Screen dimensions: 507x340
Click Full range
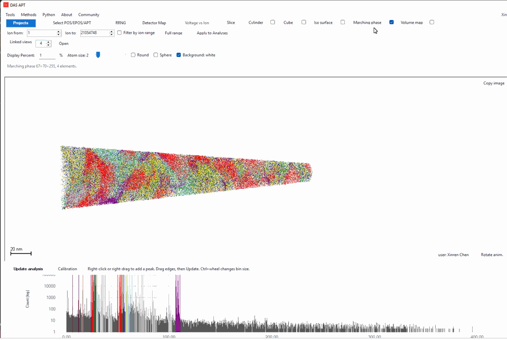[x=174, y=33]
